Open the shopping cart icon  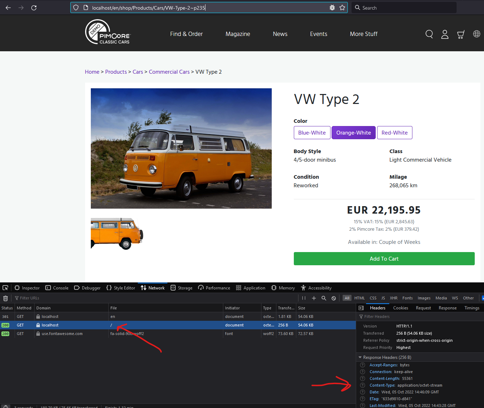pyautogui.click(x=460, y=34)
